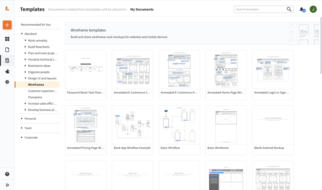Expand the Personal templates section
The height and width of the screenshot is (190, 322).
(21, 118)
